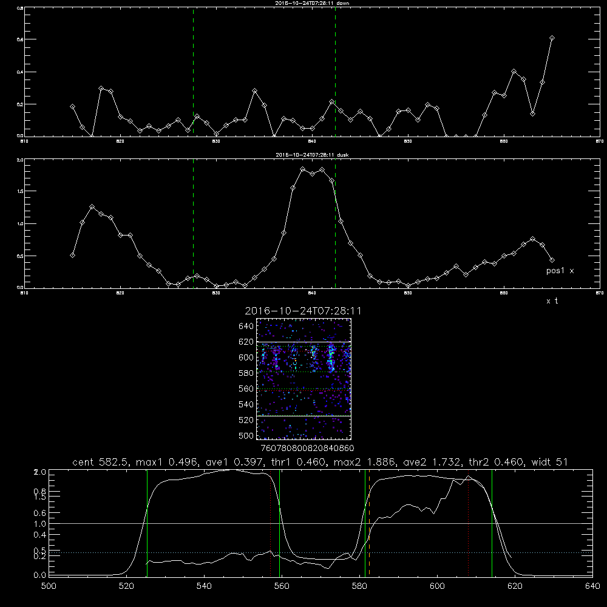Click the '560' tick label on bottom plot x-axis
Image resolution: width=607 pixels, height=607 pixels.
tap(282, 586)
